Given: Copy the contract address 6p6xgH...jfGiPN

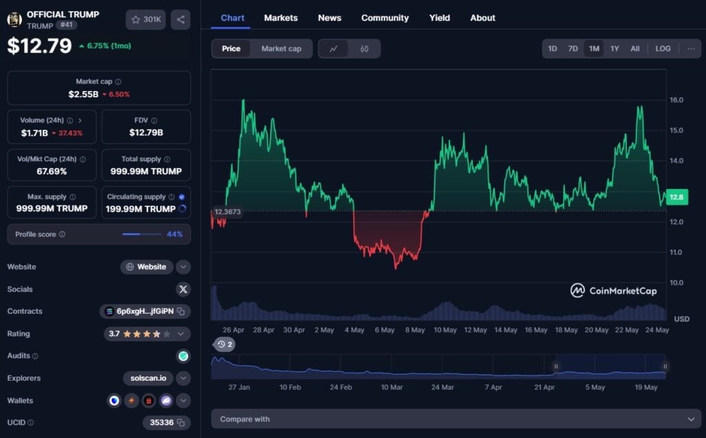Looking at the screenshot, I should point(181,311).
